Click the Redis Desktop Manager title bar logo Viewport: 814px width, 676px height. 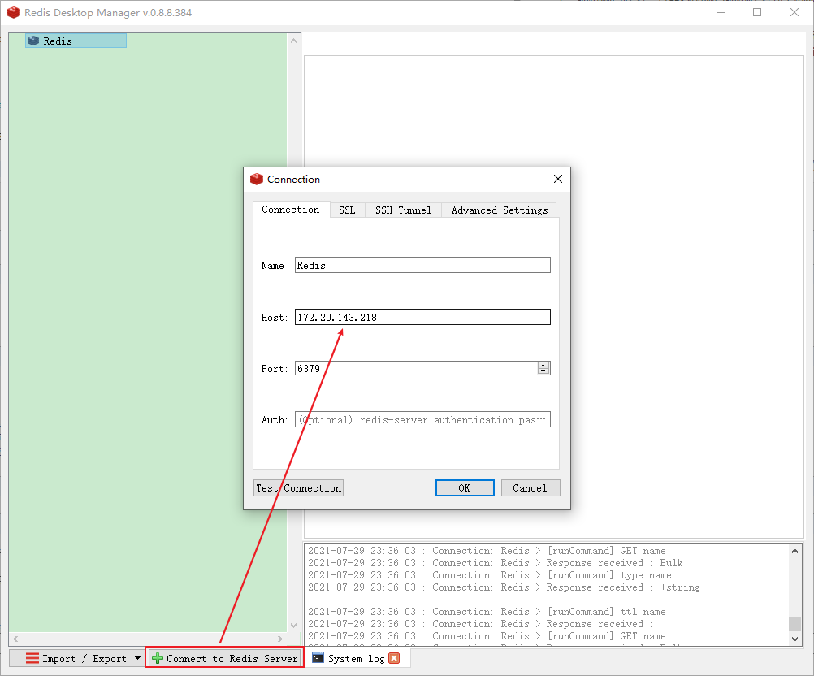coord(14,12)
